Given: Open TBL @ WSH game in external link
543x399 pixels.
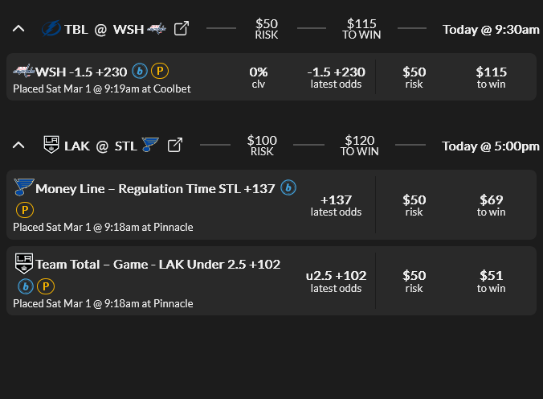Looking at the screenshot, I should (x=182, y=29).
